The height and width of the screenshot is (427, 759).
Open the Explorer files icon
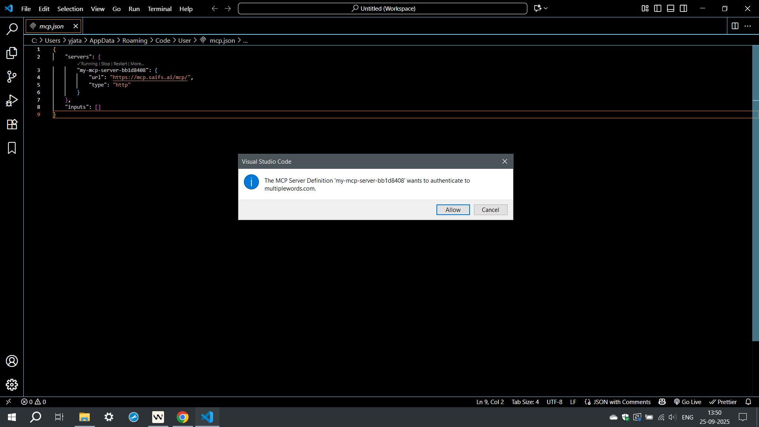pos(12,53)
